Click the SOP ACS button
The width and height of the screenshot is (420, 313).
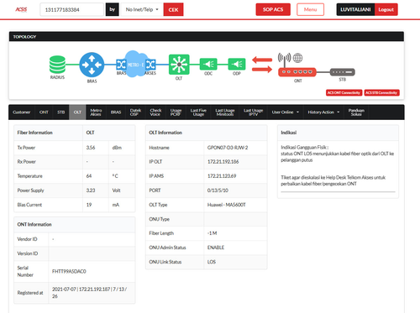tap(273, 9)
